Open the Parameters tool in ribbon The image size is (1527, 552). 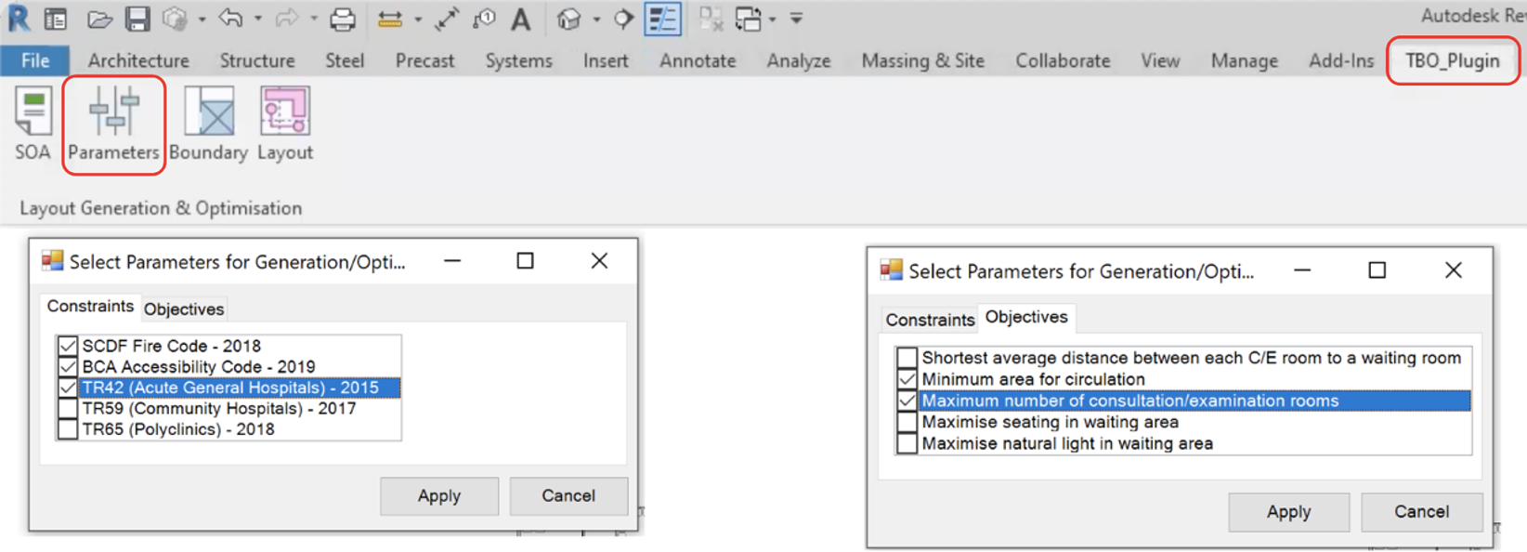(x=113, y=122)
